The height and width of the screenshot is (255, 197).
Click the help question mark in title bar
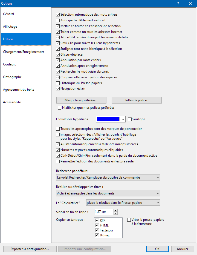pyautogui.click(x=178, y=4)
